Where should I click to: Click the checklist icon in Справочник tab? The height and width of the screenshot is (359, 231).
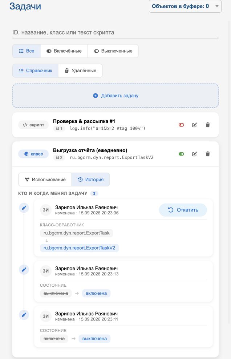21,70
